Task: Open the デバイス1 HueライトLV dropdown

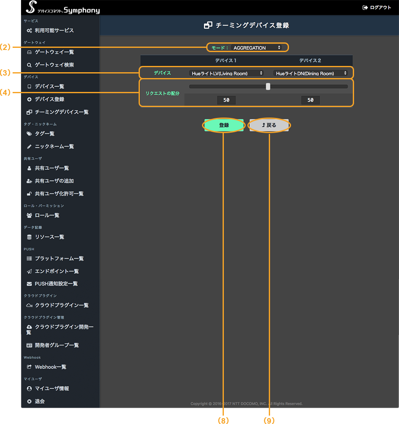Action: click(226, 73)
